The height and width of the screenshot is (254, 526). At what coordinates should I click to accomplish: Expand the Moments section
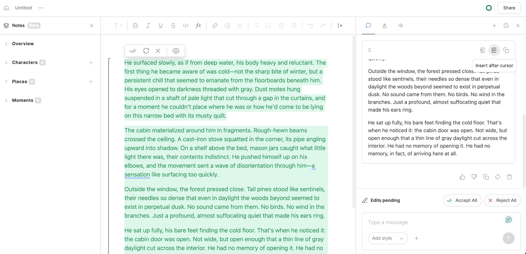coord(6,100)
